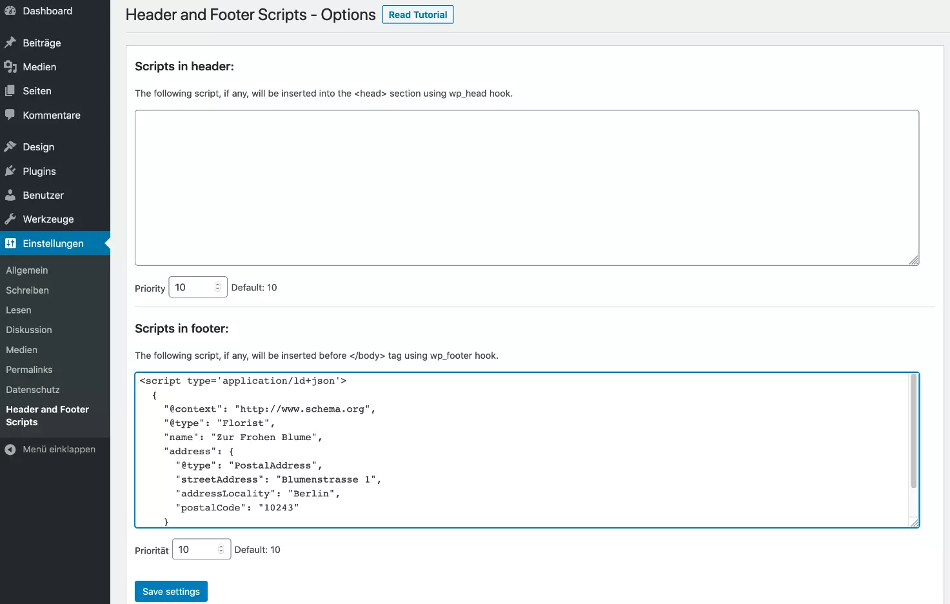The width and height of the screenshot is (950, 604).
Task: Click the page title Header and Footer Scripts - Options
Action: coord(250,15)
